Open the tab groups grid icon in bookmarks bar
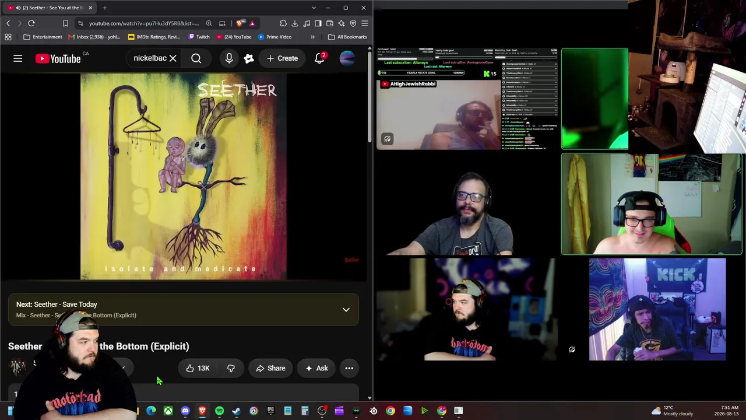Screen dimensions: 746x420 (x=8, y=37)
